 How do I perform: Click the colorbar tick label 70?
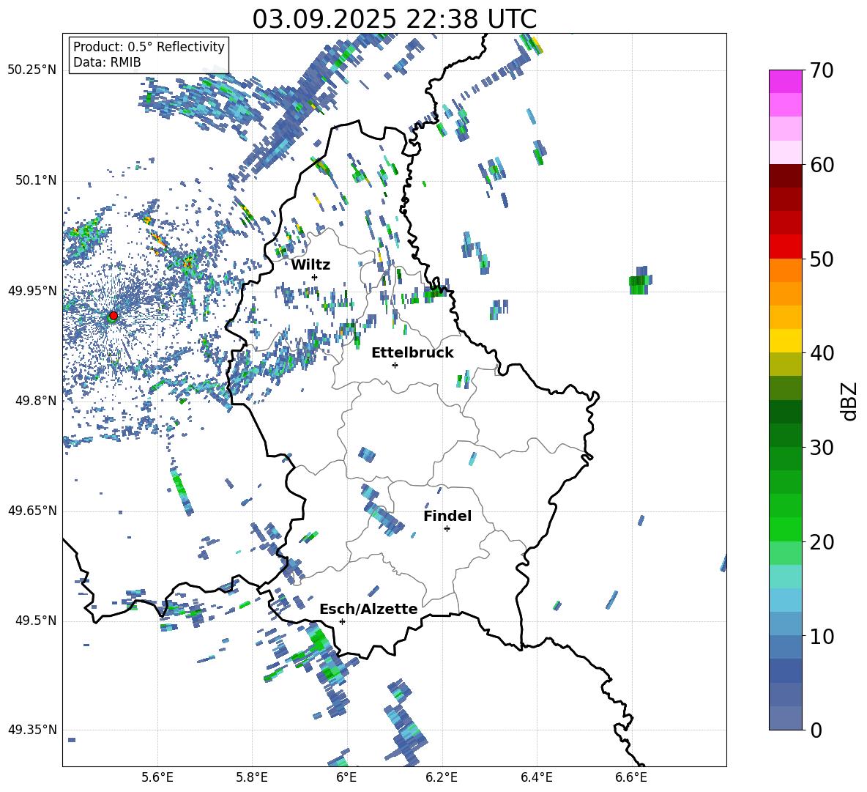(x=822, y=70)
